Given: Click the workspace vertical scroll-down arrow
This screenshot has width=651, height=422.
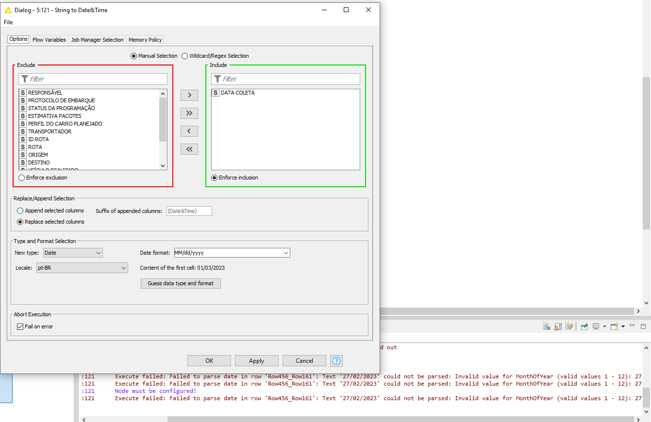Looking at the screenshot, I should click(646, 303).
